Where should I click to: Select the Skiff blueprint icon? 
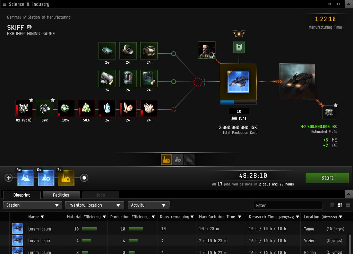click(238, 82)
